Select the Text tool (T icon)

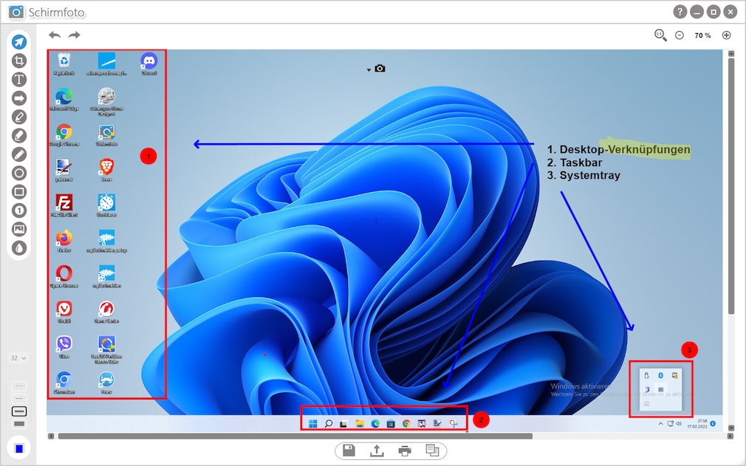(19, 80)
